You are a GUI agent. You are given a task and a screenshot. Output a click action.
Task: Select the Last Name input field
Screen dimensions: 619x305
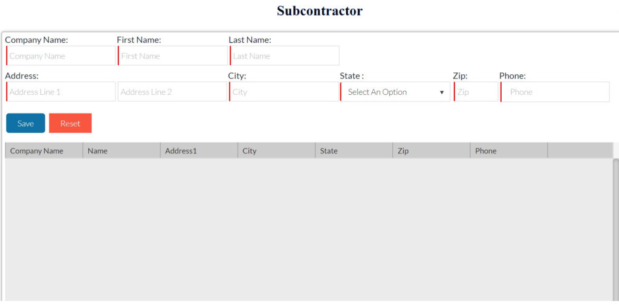tap(284, 56)
